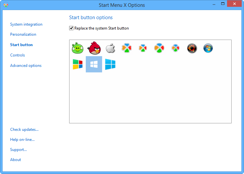Uncheck Replace the system Start button
The image size is (244, 174).
[x=71, y=28]
